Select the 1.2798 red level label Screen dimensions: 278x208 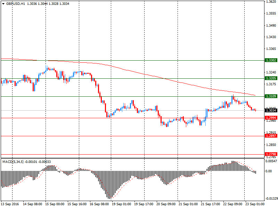tap(271, 154)
